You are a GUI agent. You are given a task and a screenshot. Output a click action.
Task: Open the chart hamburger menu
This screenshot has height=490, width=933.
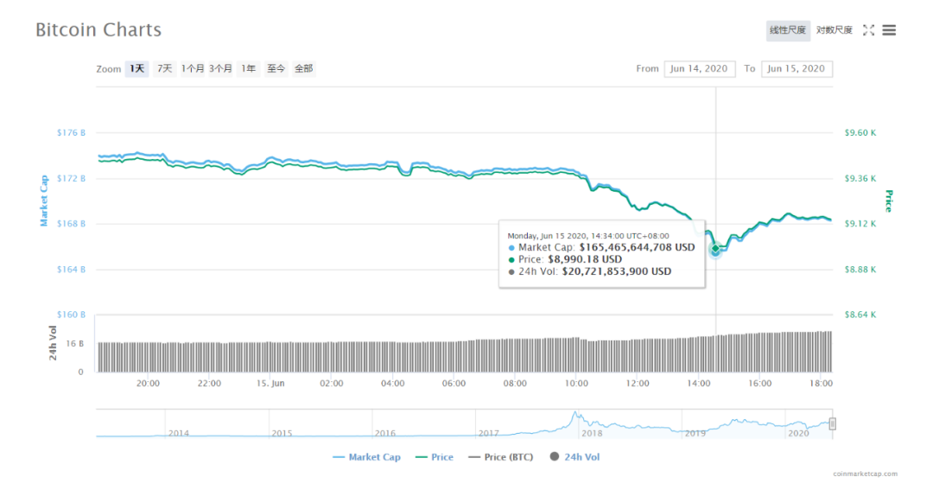pyautogui.click(x=889, y=30)
